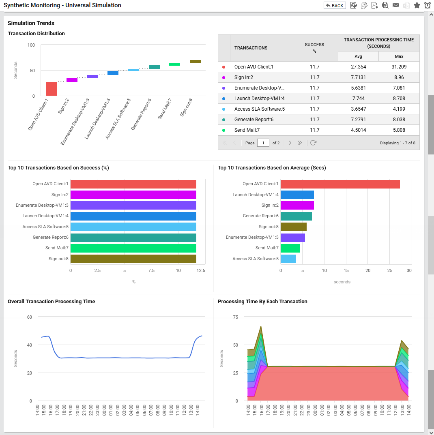The image size is (434, 435).
Task: Mark report as favorite with star
Action: [x=417, y=6]
